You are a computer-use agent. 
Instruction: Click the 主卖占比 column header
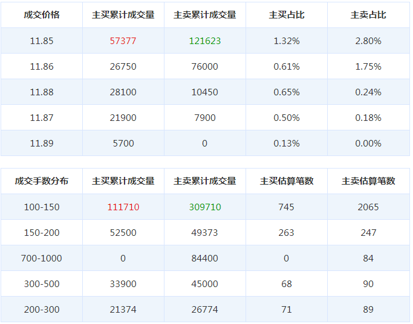(368, 15)
